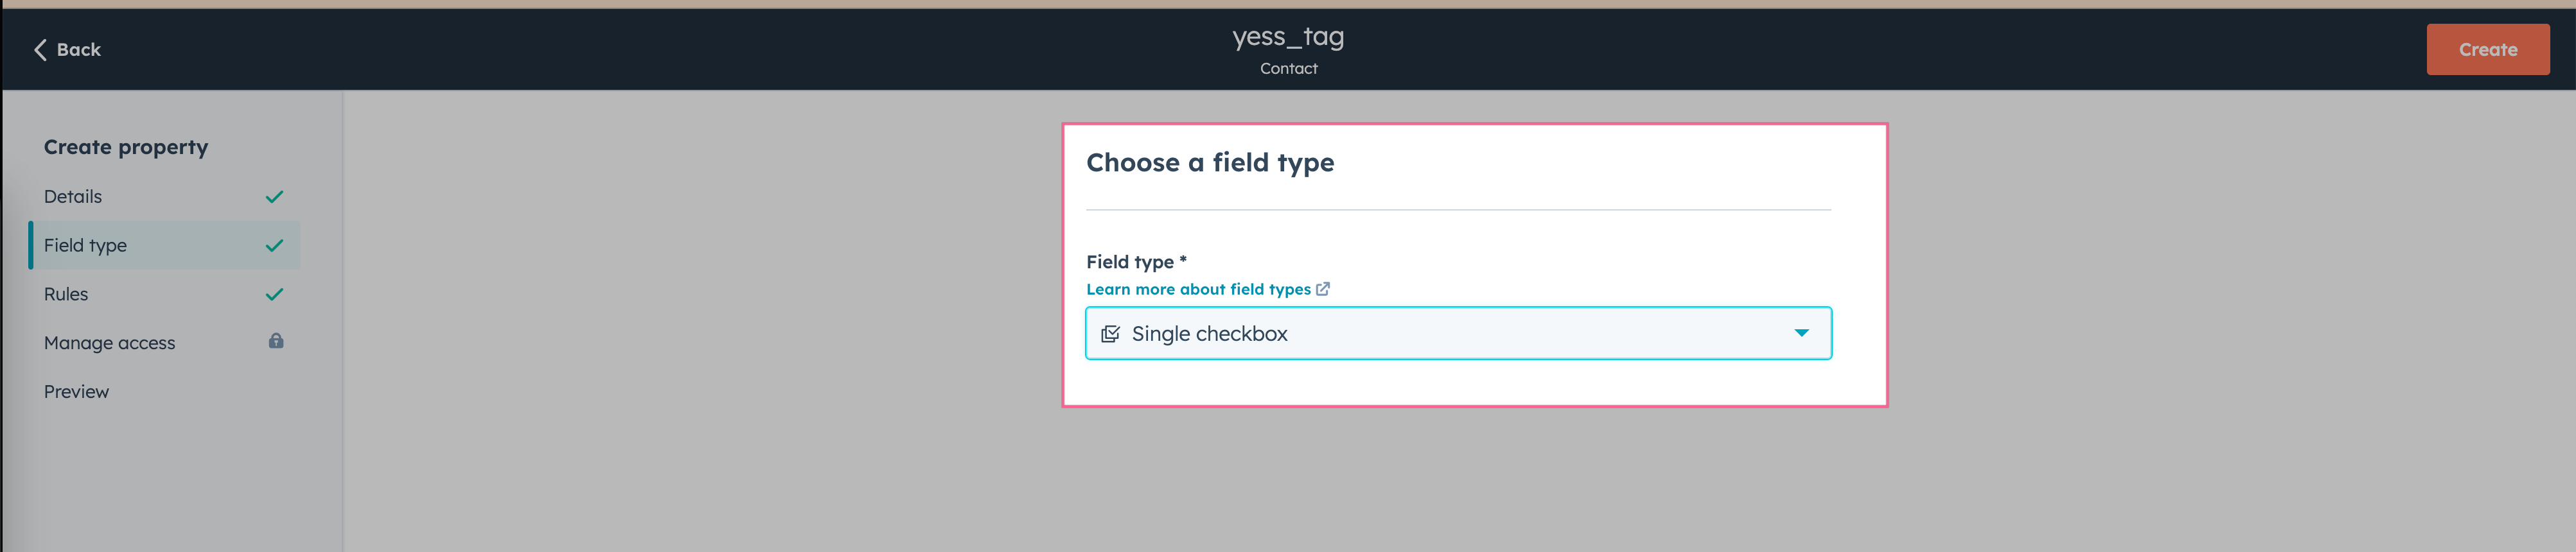Click the external link icon after field types
This screenshot has width=2576, height=552.
pos(1323,289)
